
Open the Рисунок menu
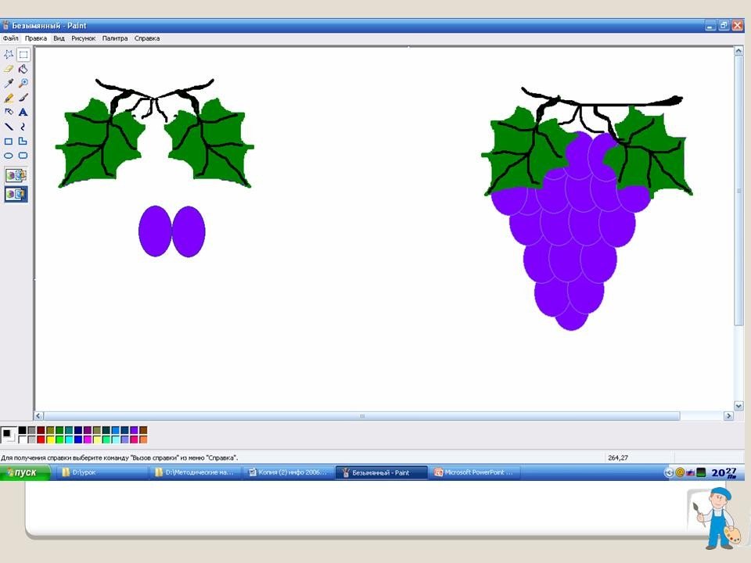point(84,38)
